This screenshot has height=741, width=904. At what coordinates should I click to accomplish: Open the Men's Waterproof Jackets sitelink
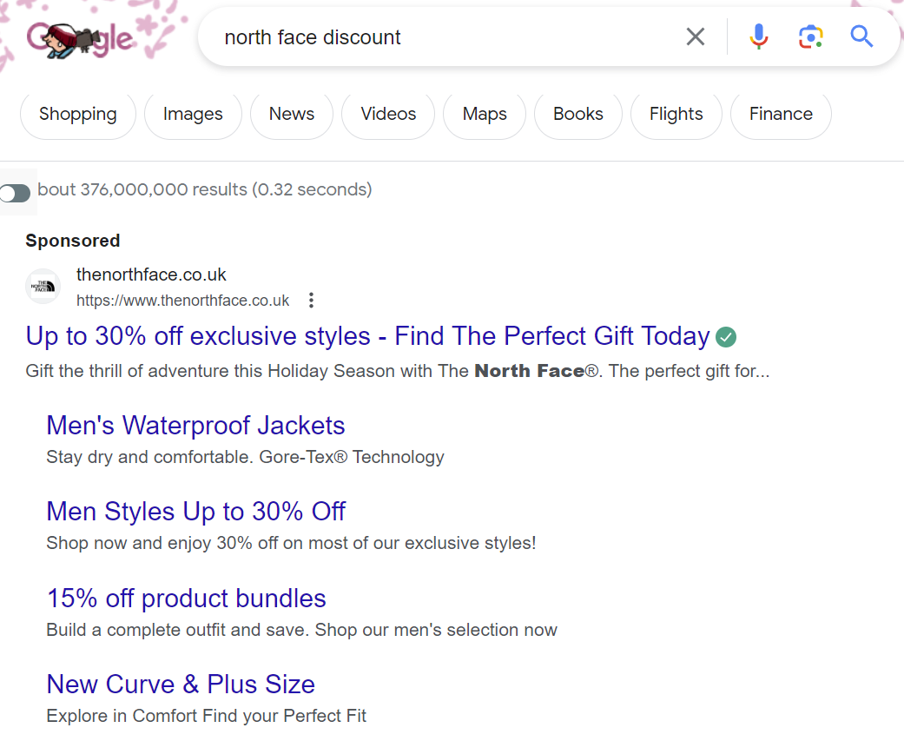[195, 426]
